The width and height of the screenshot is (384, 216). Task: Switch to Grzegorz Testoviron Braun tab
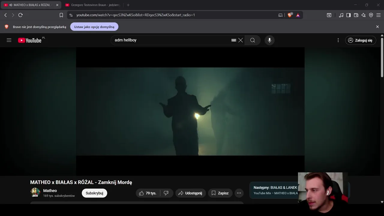point(92,5)
